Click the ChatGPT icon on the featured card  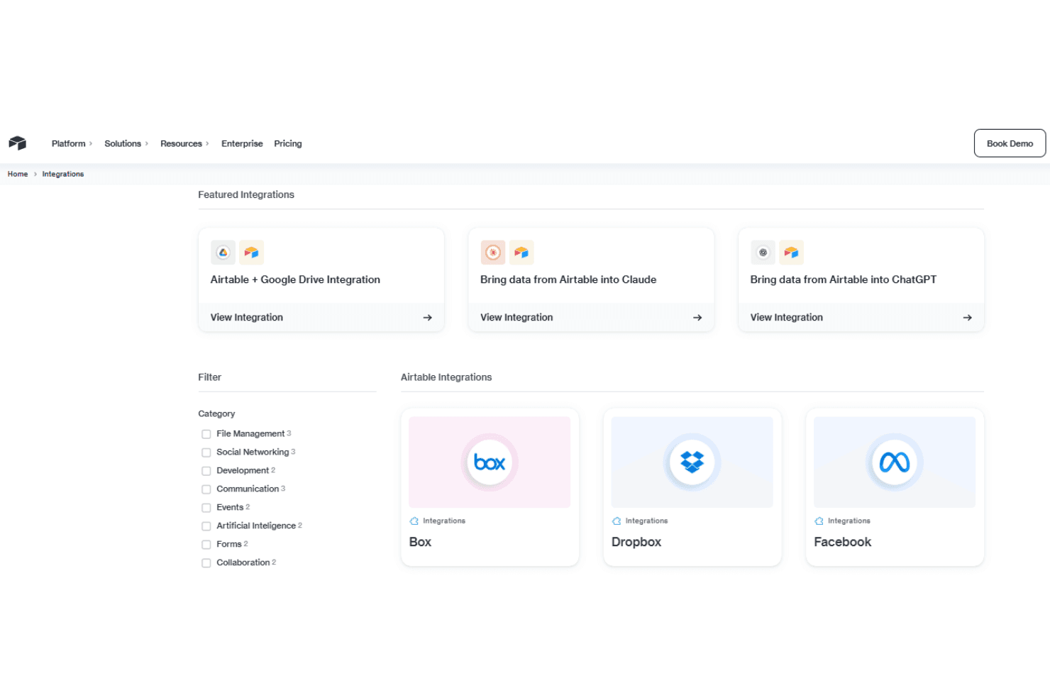point(763,252)
